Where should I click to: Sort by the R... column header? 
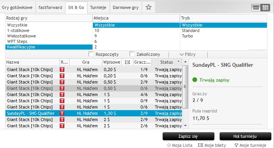tap(64, 62)
